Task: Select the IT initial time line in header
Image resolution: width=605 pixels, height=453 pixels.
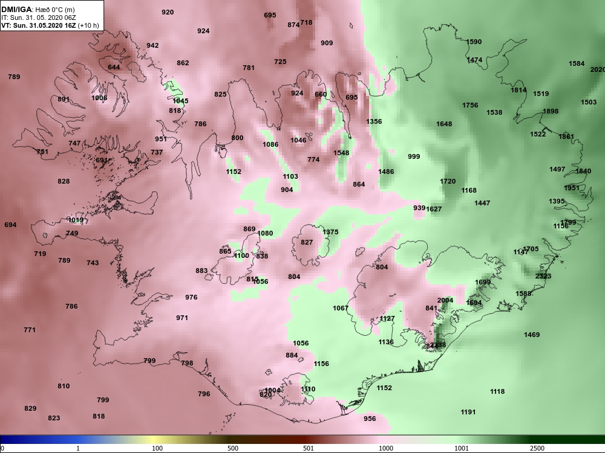Action: click(x=39, y=18)
